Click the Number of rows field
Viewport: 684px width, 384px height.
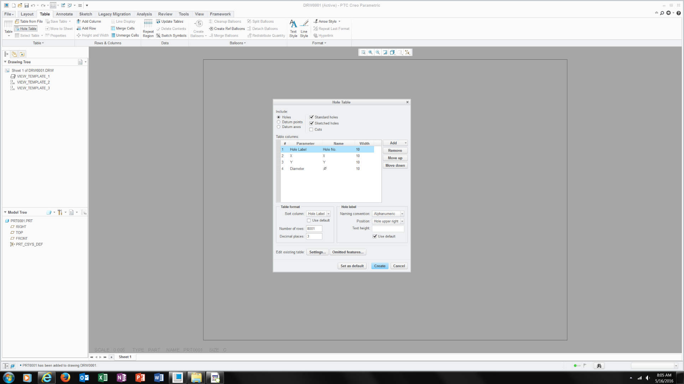click(314, 229)
